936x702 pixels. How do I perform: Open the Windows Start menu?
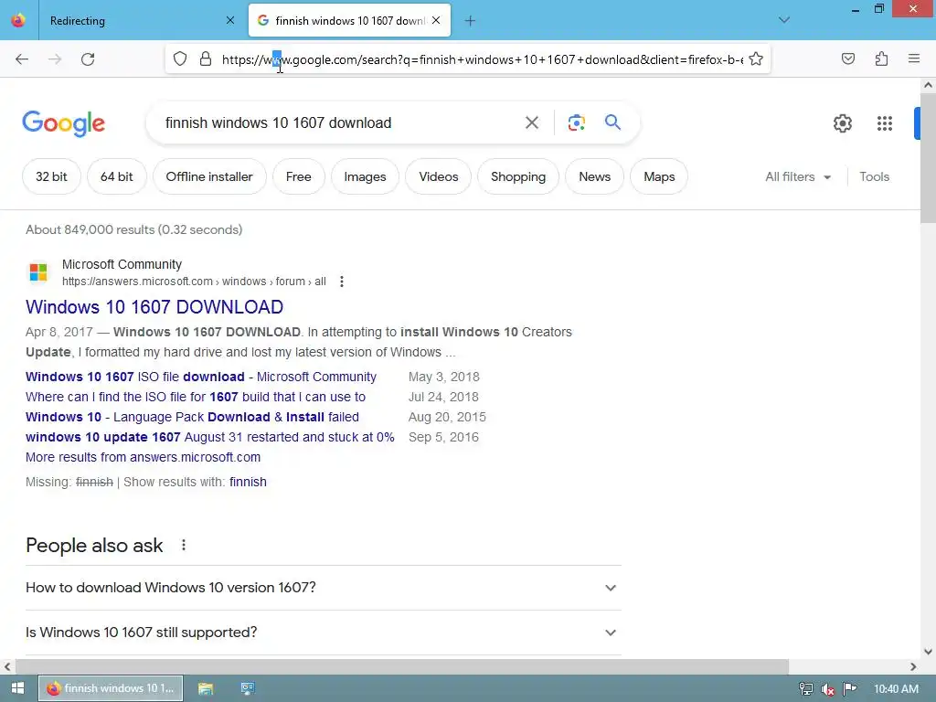pos(18,688)
